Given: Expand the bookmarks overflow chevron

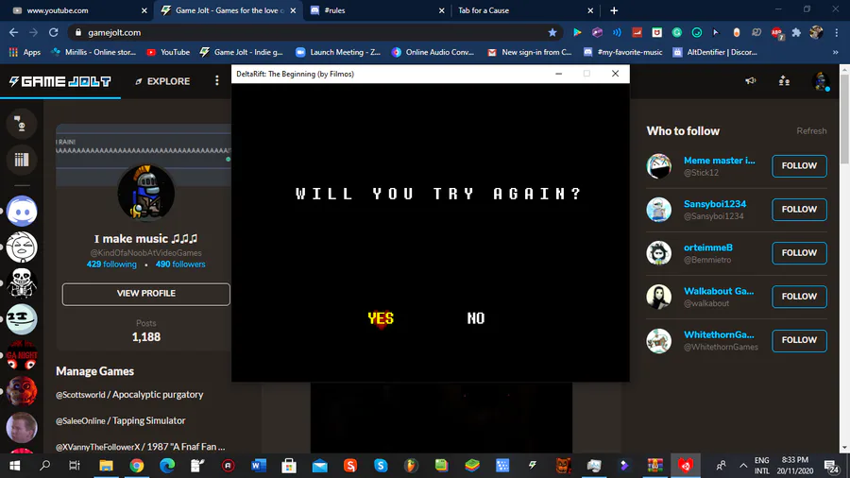Looking at the screenshot, I should tap(836, 52).
